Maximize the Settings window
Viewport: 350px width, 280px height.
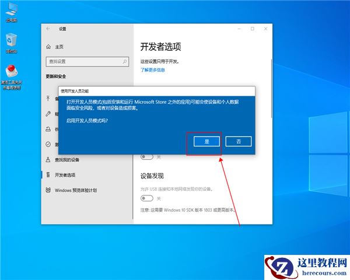[253, 29]
